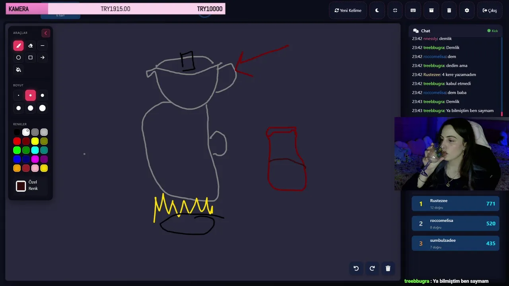Click Yeni Kelime to get new word
The image size is (509, 286).
348,10
